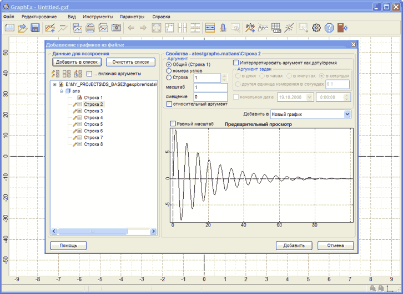This screenshot has width=403, height=294.
Task: Click the Save file toolbar icon
Action: point(35,28)
